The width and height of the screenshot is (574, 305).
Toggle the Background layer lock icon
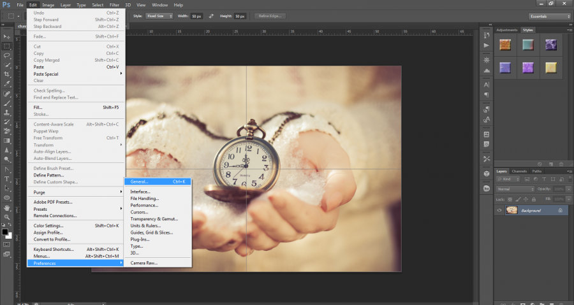559,210
